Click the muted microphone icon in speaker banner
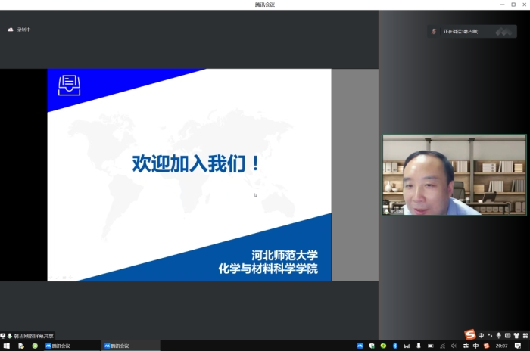 pyautogui.click(x=434, y=31)
